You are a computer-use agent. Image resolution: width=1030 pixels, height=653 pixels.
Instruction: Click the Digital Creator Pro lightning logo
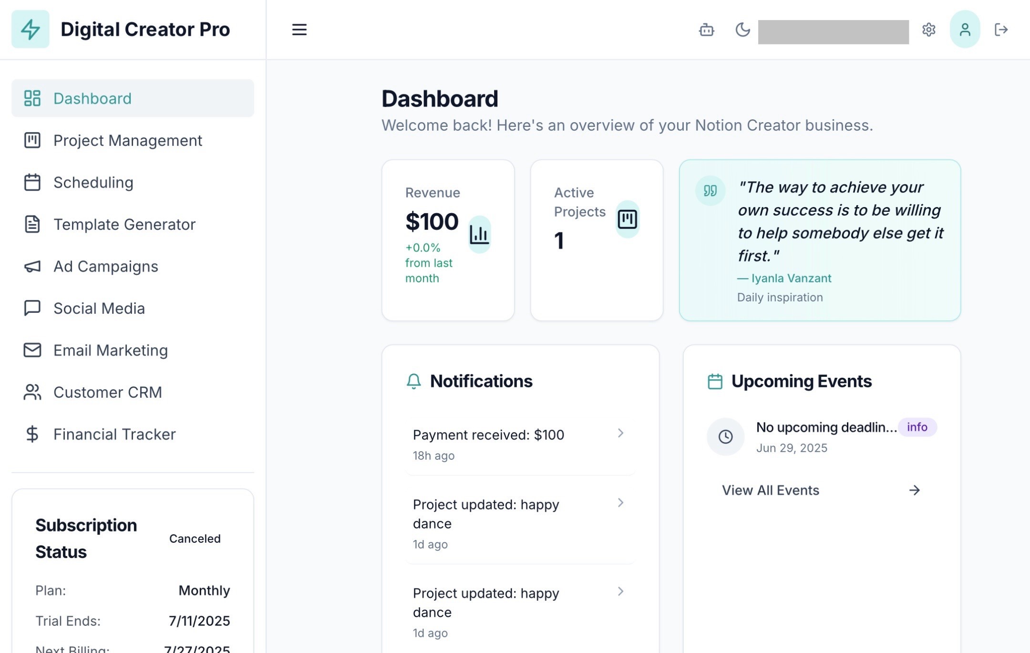(31, 30)
